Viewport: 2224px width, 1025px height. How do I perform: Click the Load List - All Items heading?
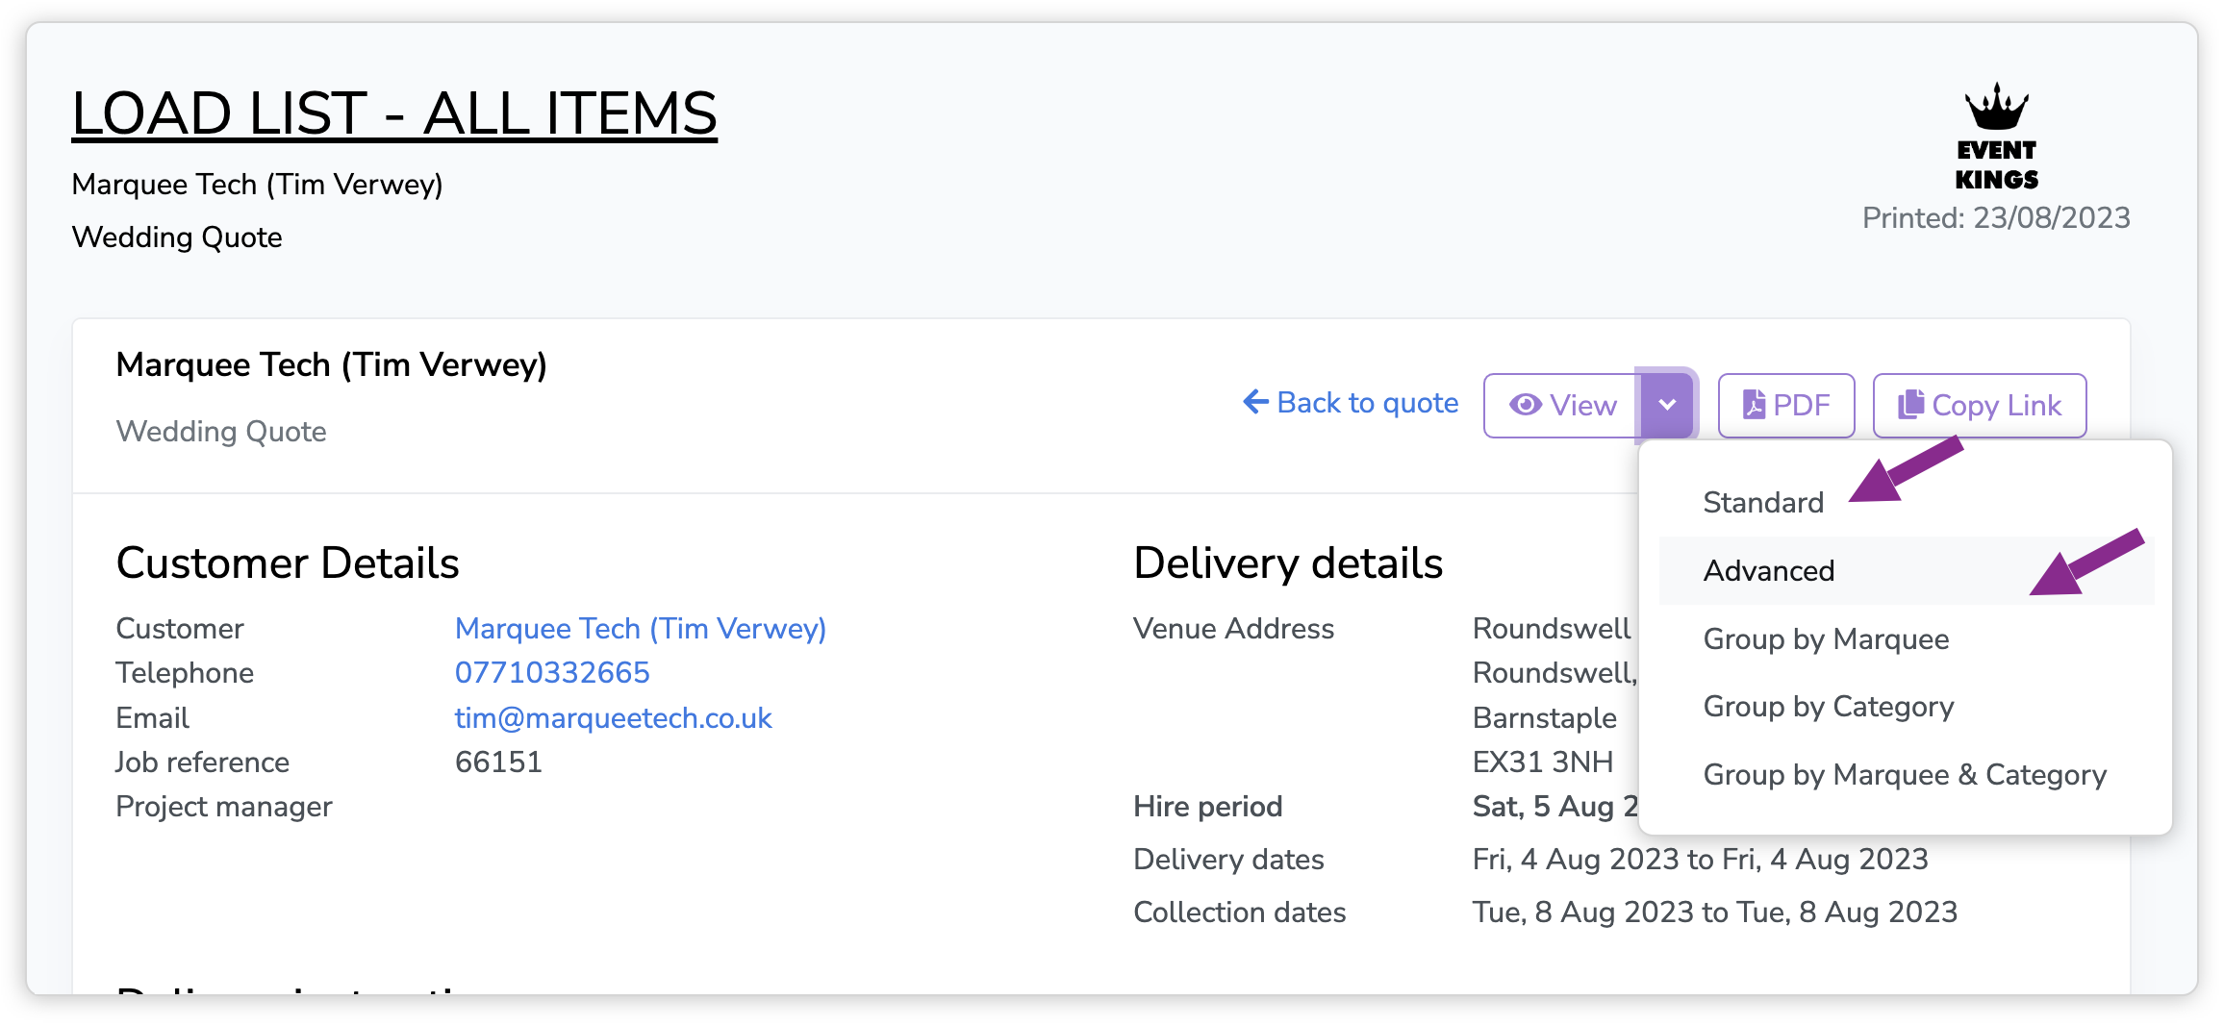[x=394, y=113]
